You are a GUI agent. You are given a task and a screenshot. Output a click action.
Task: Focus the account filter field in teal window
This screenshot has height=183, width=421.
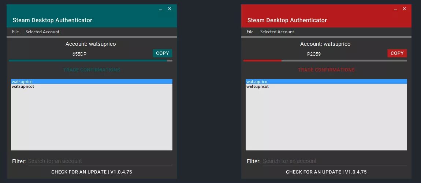tap(100, 161)
